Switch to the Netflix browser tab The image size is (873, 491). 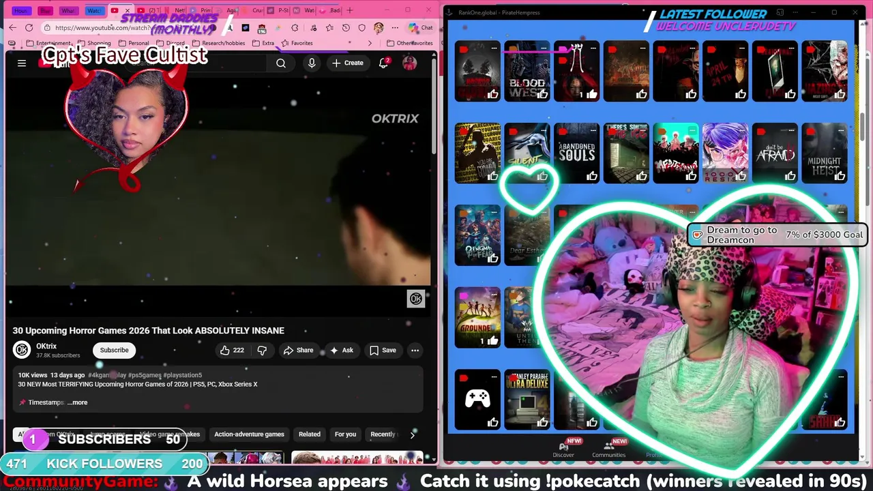pos(177,10)
